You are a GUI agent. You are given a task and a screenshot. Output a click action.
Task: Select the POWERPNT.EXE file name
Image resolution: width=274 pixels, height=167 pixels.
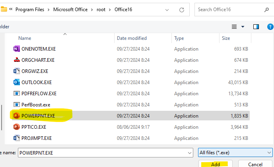[38, 116]
